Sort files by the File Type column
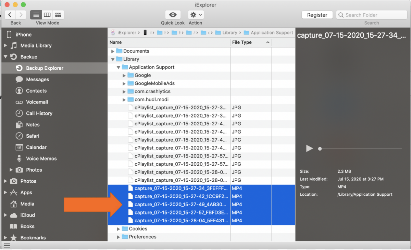 [242, 42]
